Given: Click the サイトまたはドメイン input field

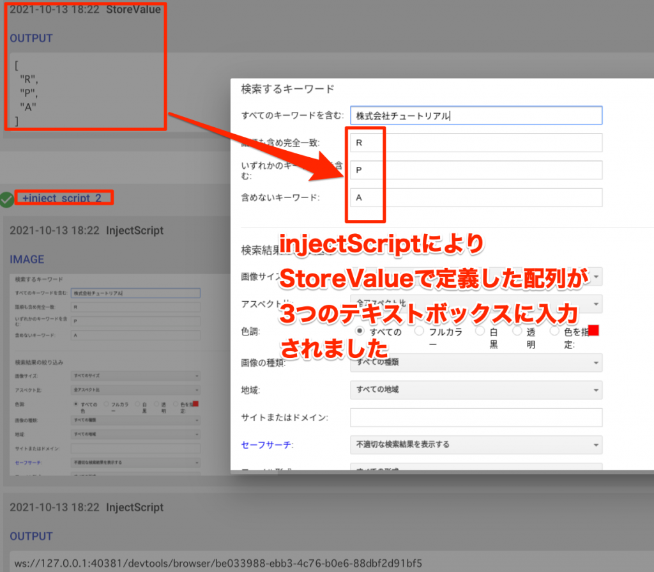Looking at the screenshot, I should tap(476, 417).
